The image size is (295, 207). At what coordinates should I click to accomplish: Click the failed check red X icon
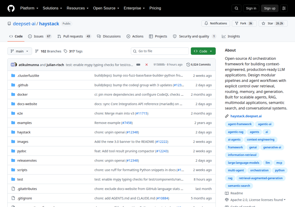point(146,65)
